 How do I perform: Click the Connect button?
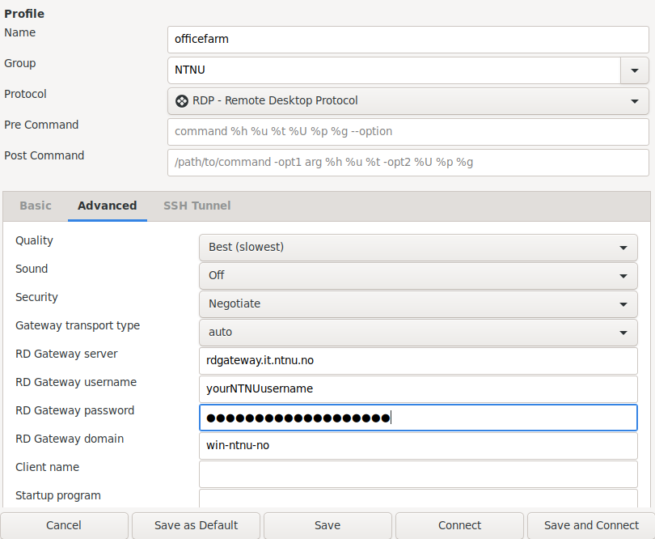pyautogui.click(x=459, y=525)
